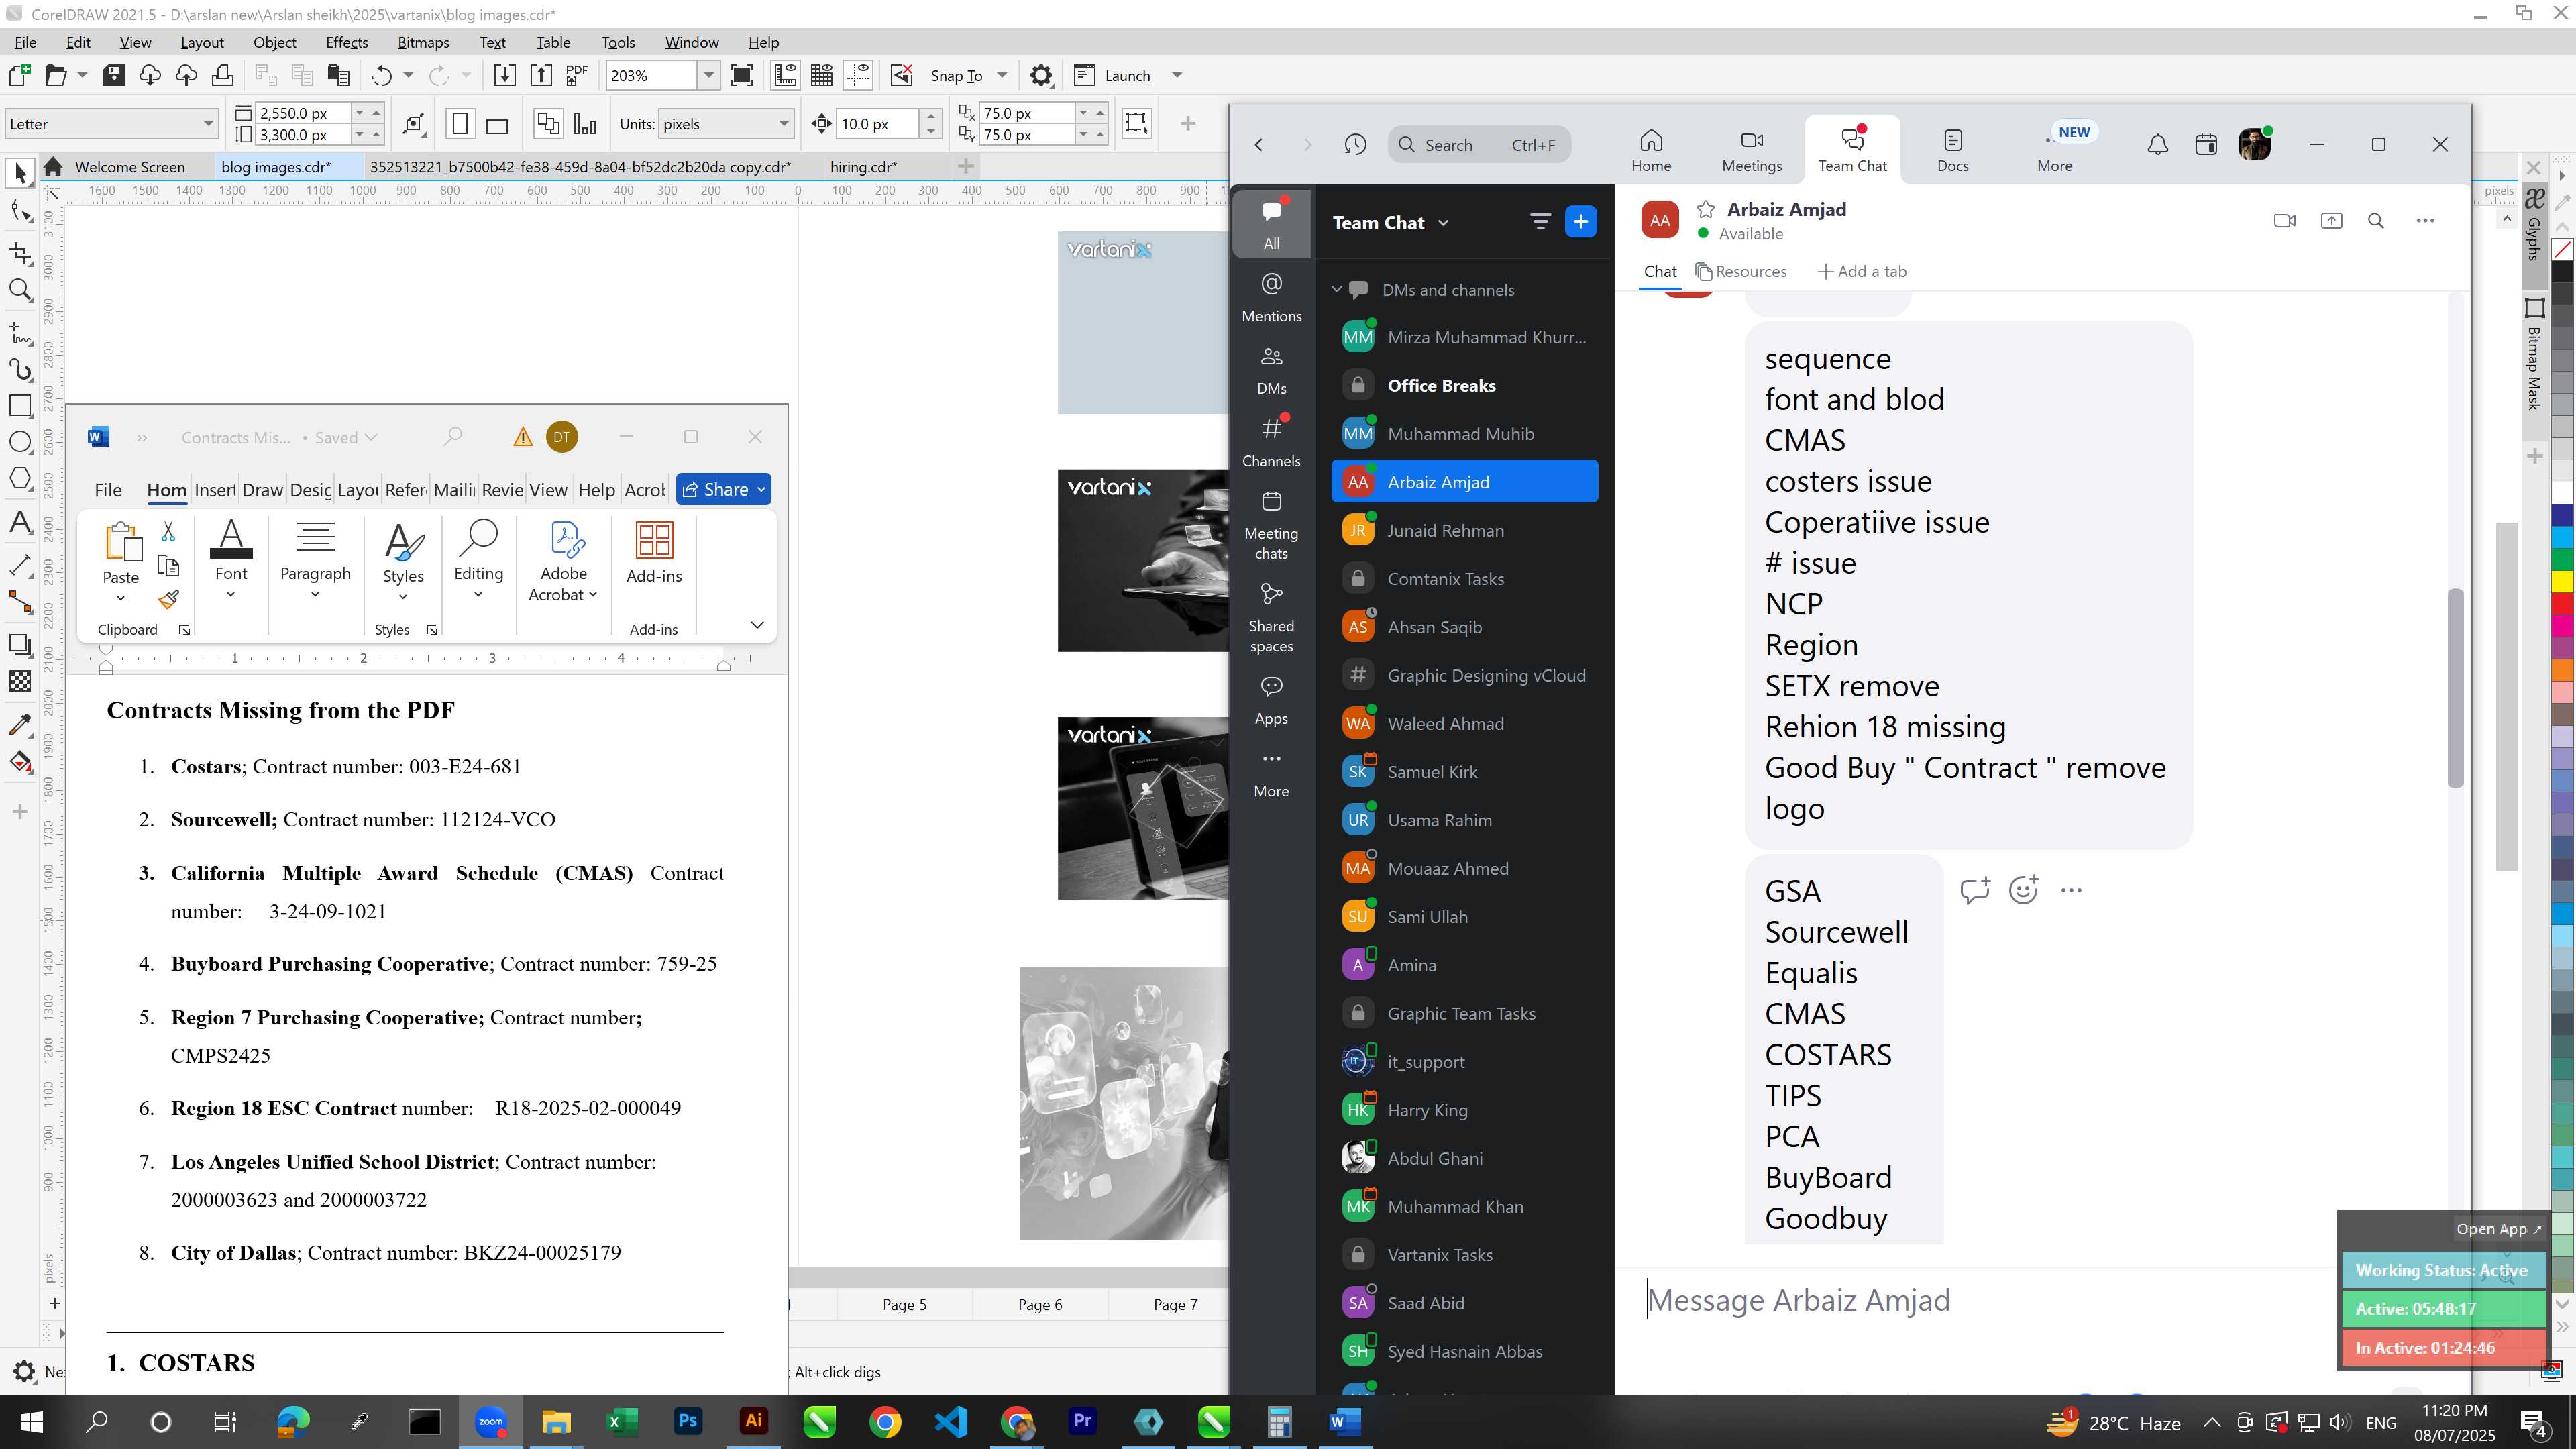The image size is (2576, 1449).
Task: Toggle Show Guidelines icon in CorelDRAW toolbar
Action: 858,75
